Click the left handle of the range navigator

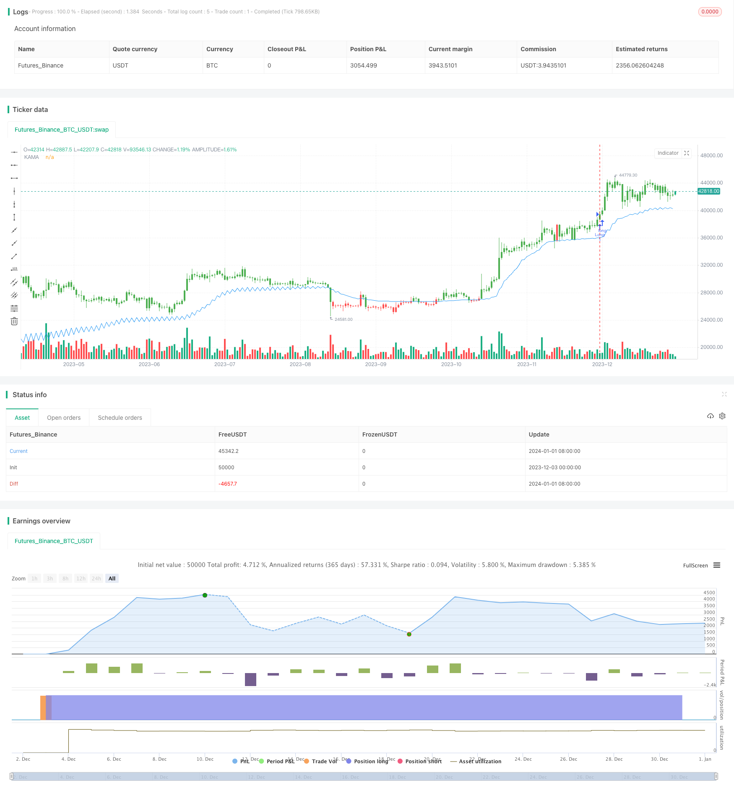[x=12, y=776]
